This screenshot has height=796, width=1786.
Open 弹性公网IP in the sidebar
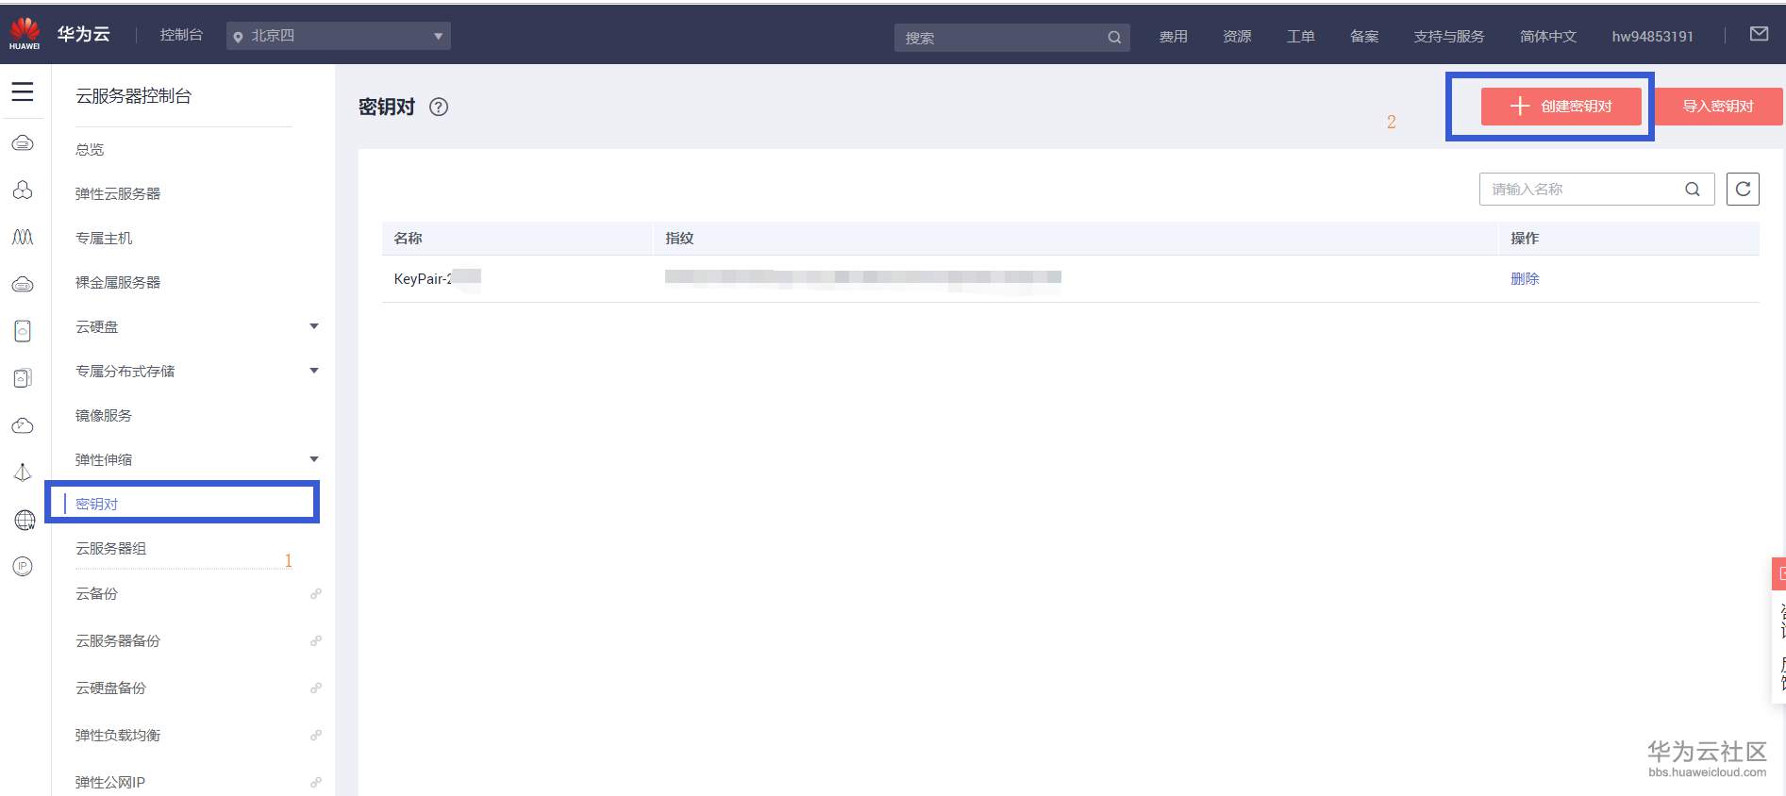pos(110,782)
